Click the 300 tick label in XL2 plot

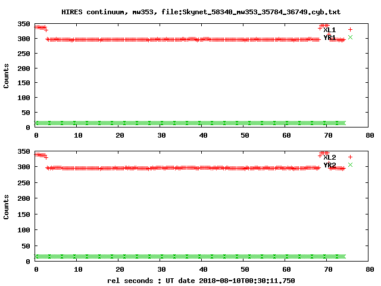click(24, 167)
